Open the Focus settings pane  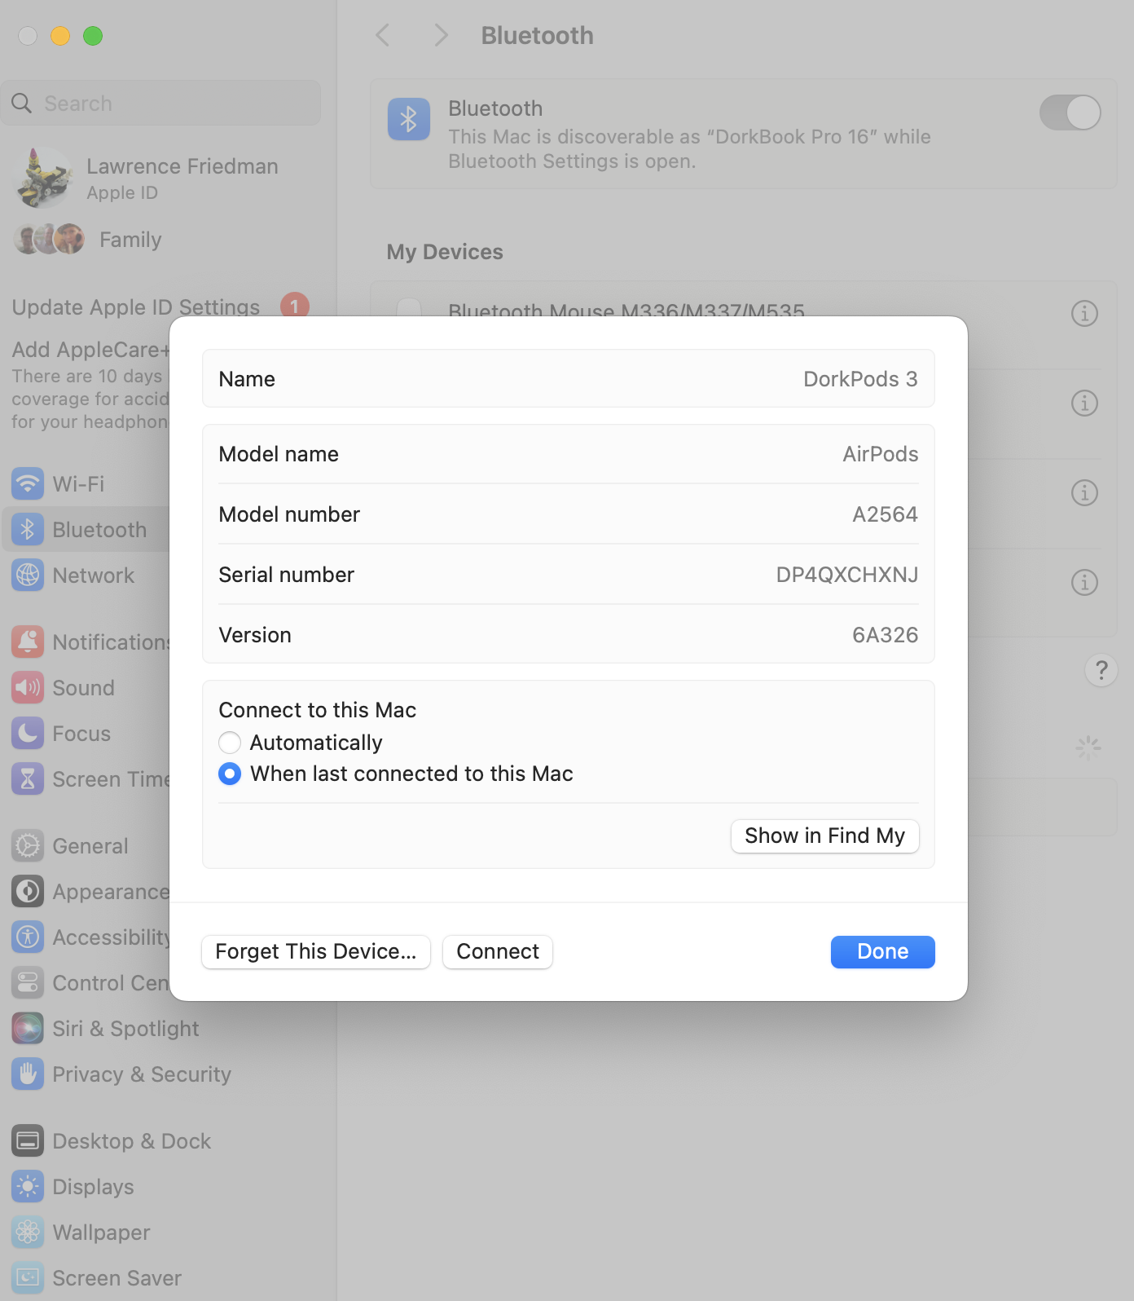pos(81,733)
